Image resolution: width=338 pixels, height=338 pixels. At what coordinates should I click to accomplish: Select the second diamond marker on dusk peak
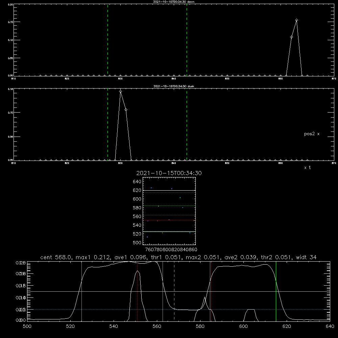[126, 110]
